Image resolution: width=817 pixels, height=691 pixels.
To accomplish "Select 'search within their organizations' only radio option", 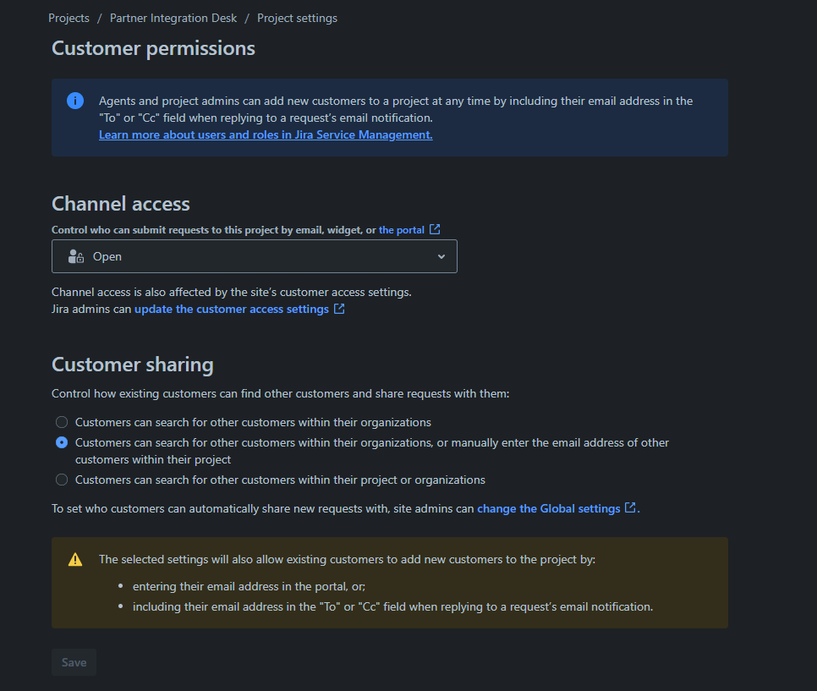I will pyautogui.click(x=62, y=422).
